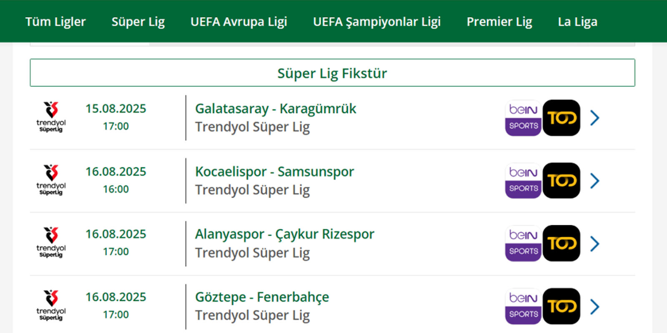Open the Galatasaray - Karagümrük match link
Image resolution: width=667 pixels, height=333 pixels.
pyautogui.click(x=276, y=109)
